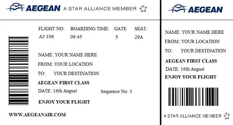Click the DATE: 16th August on stub

(x=185, y=69)
